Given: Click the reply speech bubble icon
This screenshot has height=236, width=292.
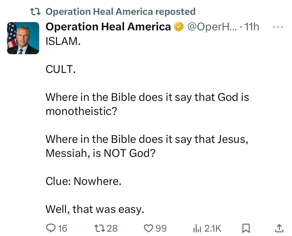Looking at the screenshot, I should click(x=50, y=228).
